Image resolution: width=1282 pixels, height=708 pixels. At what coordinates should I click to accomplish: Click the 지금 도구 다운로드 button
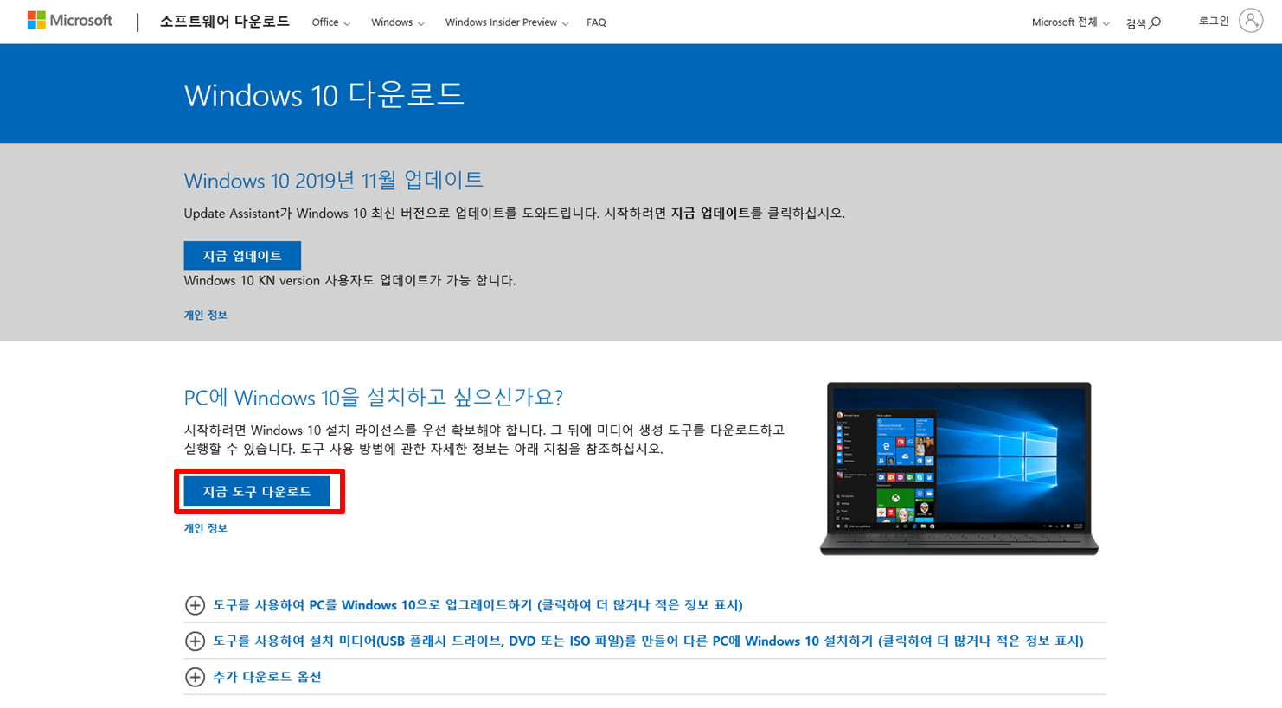pyautogui.click(x=257, y=492)
